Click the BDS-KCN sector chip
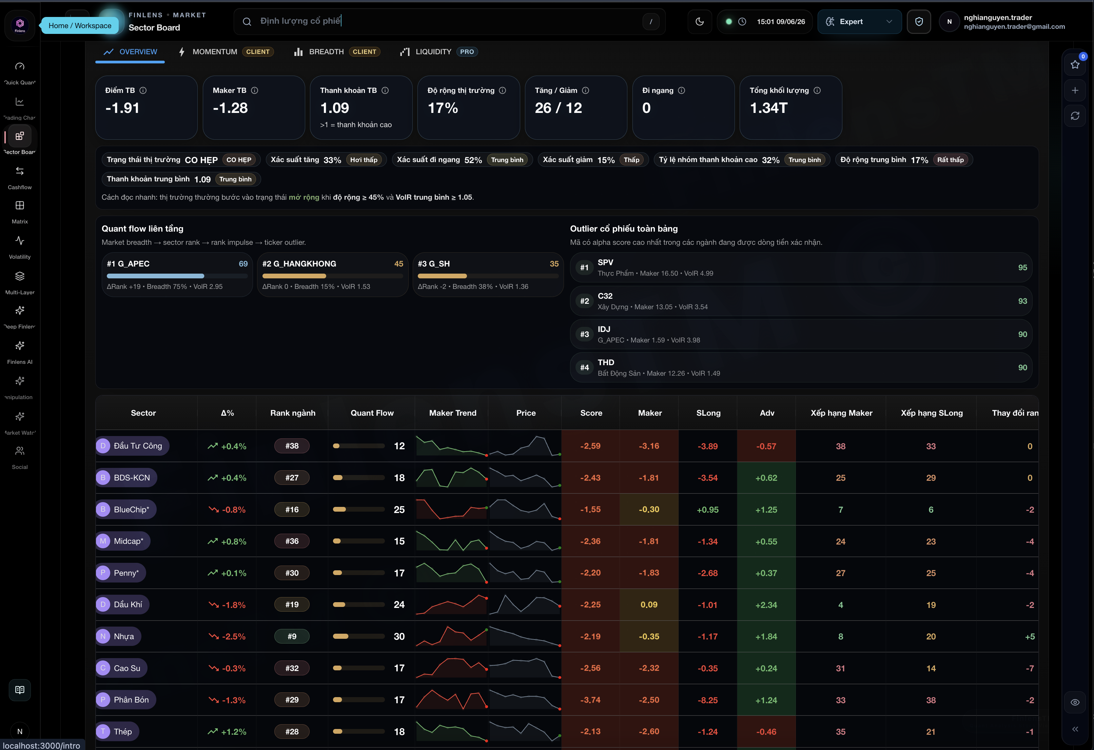The width and height of the screenshot is (1094, 750). (x=126, y=478)
